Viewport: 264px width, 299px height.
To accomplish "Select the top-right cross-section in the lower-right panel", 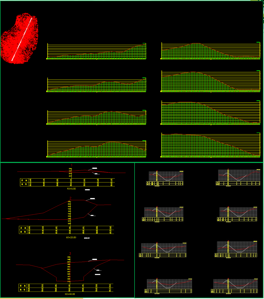I will pyautogui.click(x=238, y=177).
